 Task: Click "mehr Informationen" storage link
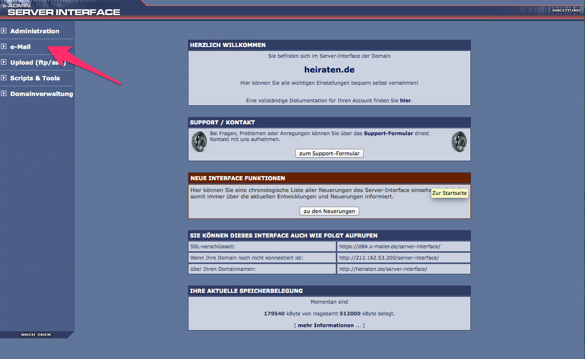(x=326, y=325)
